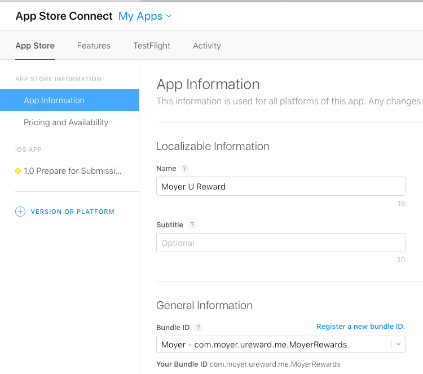Click the iOS App sidebar heading

pos(28,149)
